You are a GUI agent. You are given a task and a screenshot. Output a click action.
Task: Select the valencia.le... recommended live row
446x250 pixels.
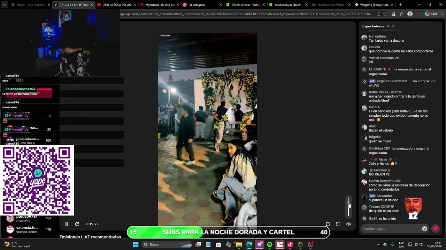pos(29,229)
